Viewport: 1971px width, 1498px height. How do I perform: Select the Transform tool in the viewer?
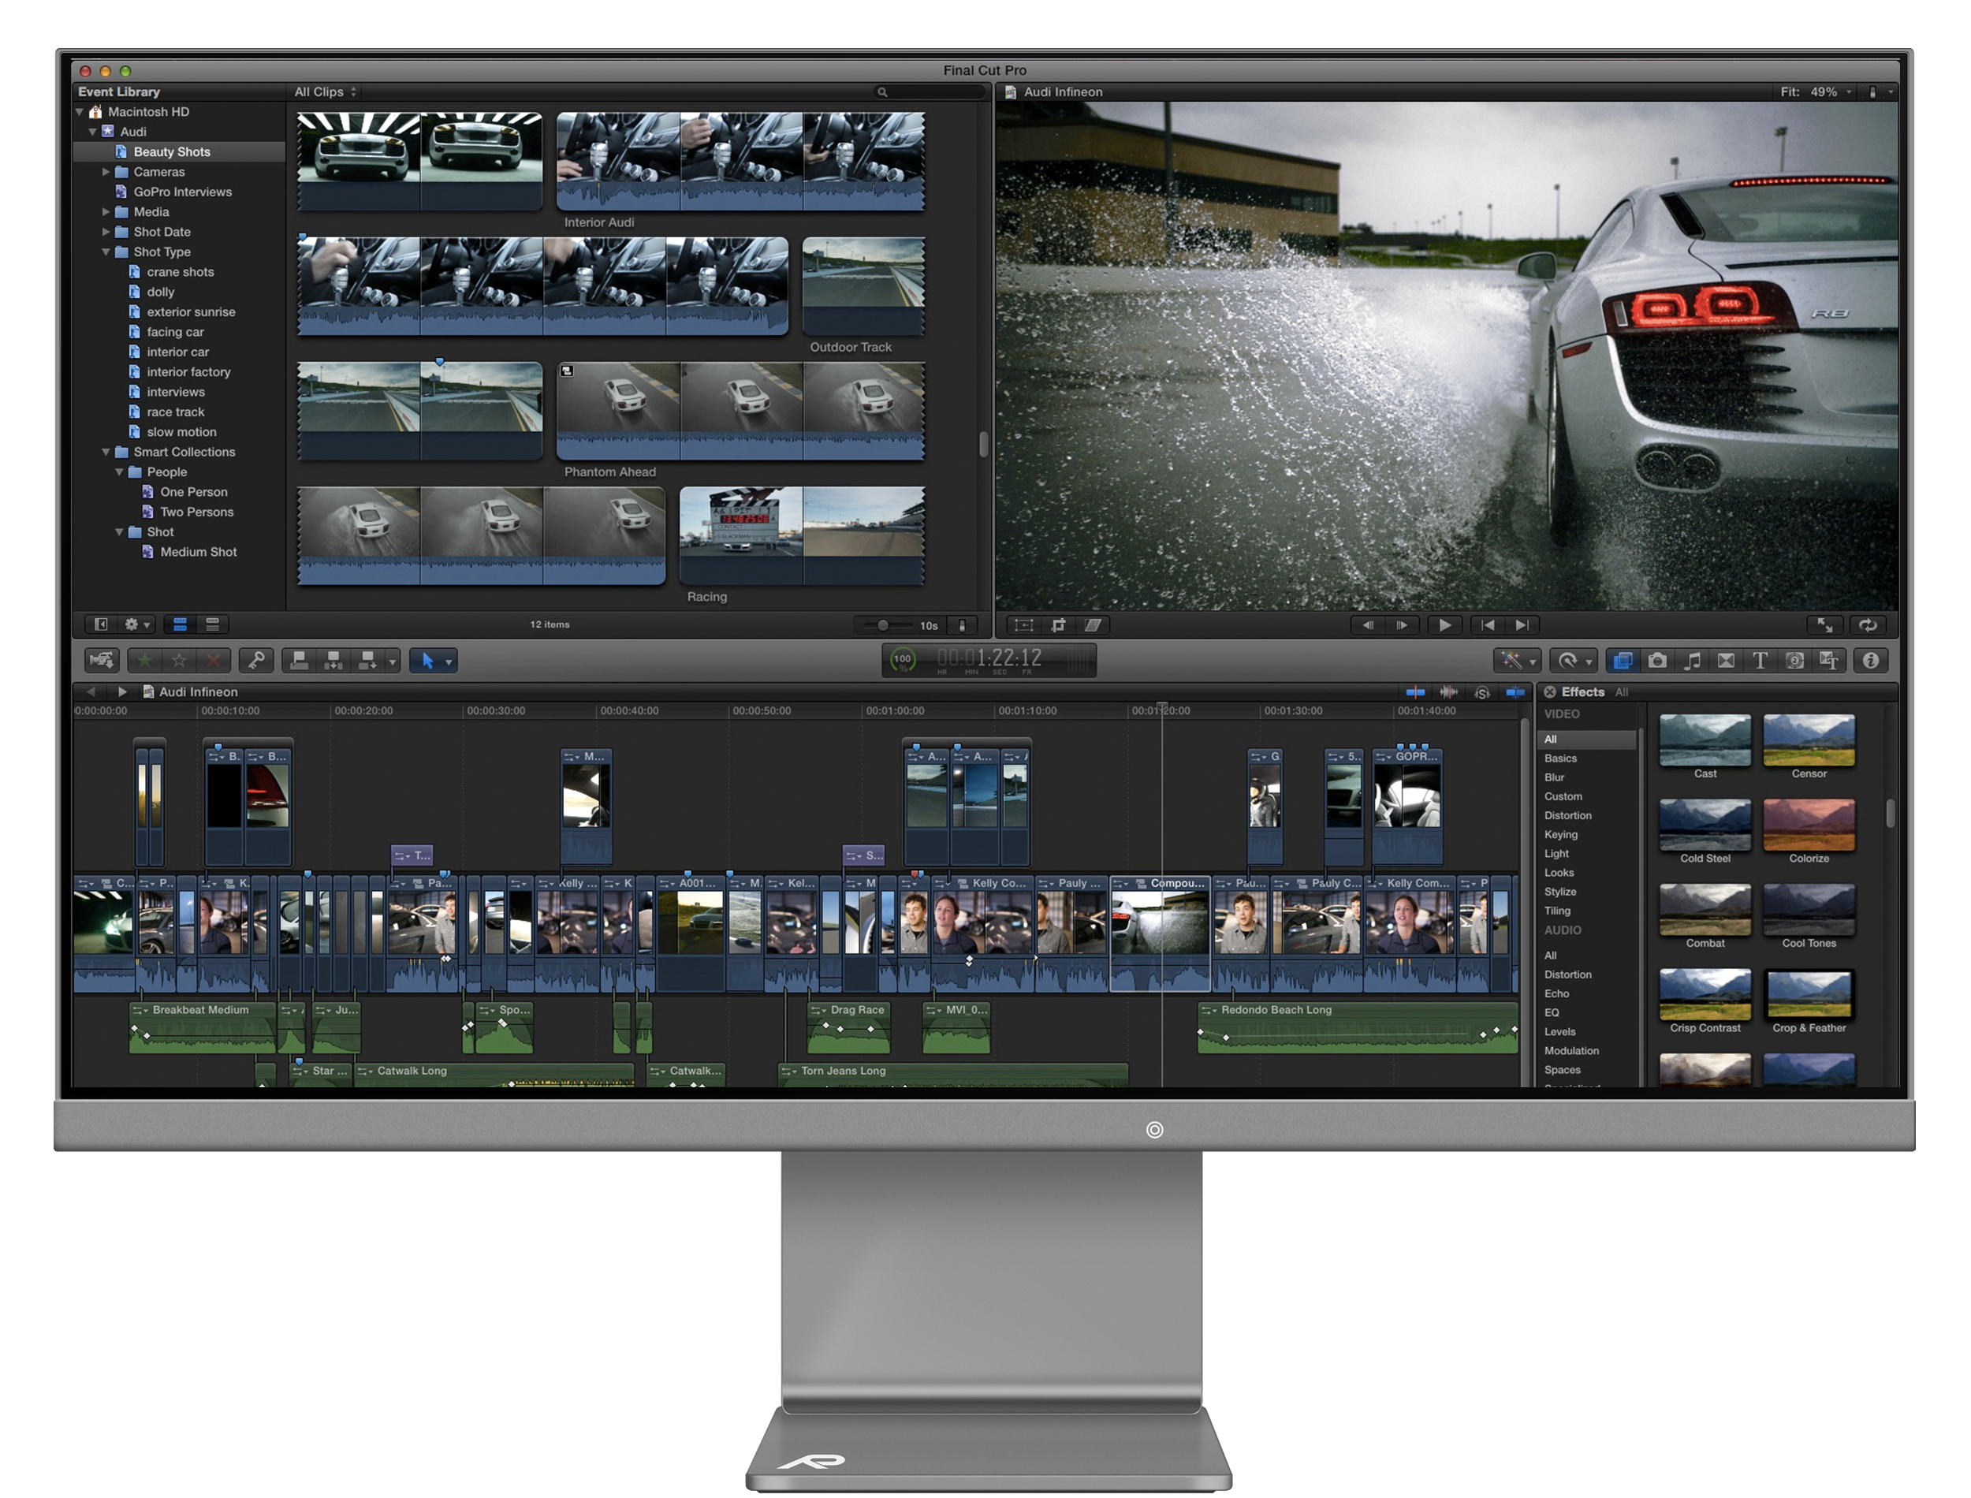[1024, 625]
